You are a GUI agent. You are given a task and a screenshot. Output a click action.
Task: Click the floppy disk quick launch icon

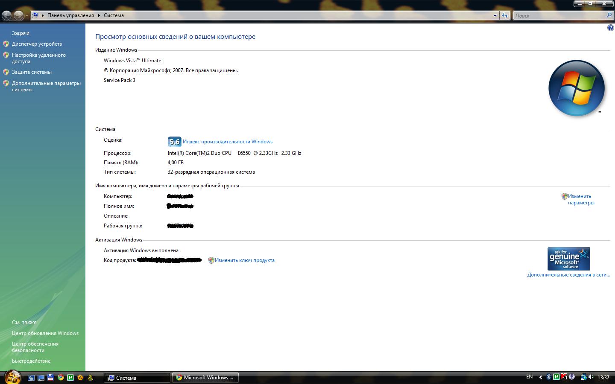(x=51, y=378)
